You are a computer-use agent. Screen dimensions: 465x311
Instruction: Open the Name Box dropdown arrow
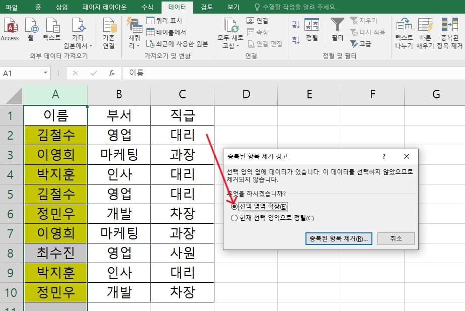[x=45, y=73]
